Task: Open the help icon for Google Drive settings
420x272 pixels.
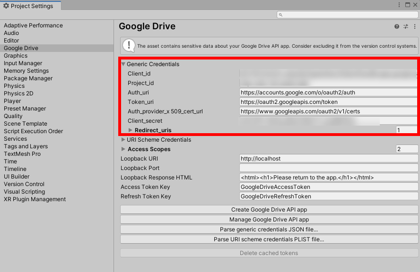Action: pyautogui.click(x=397, y=26)
